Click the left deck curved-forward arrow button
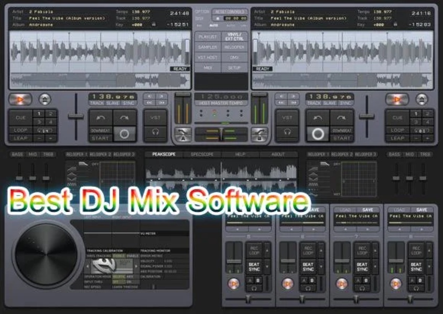 click(124, 118)
